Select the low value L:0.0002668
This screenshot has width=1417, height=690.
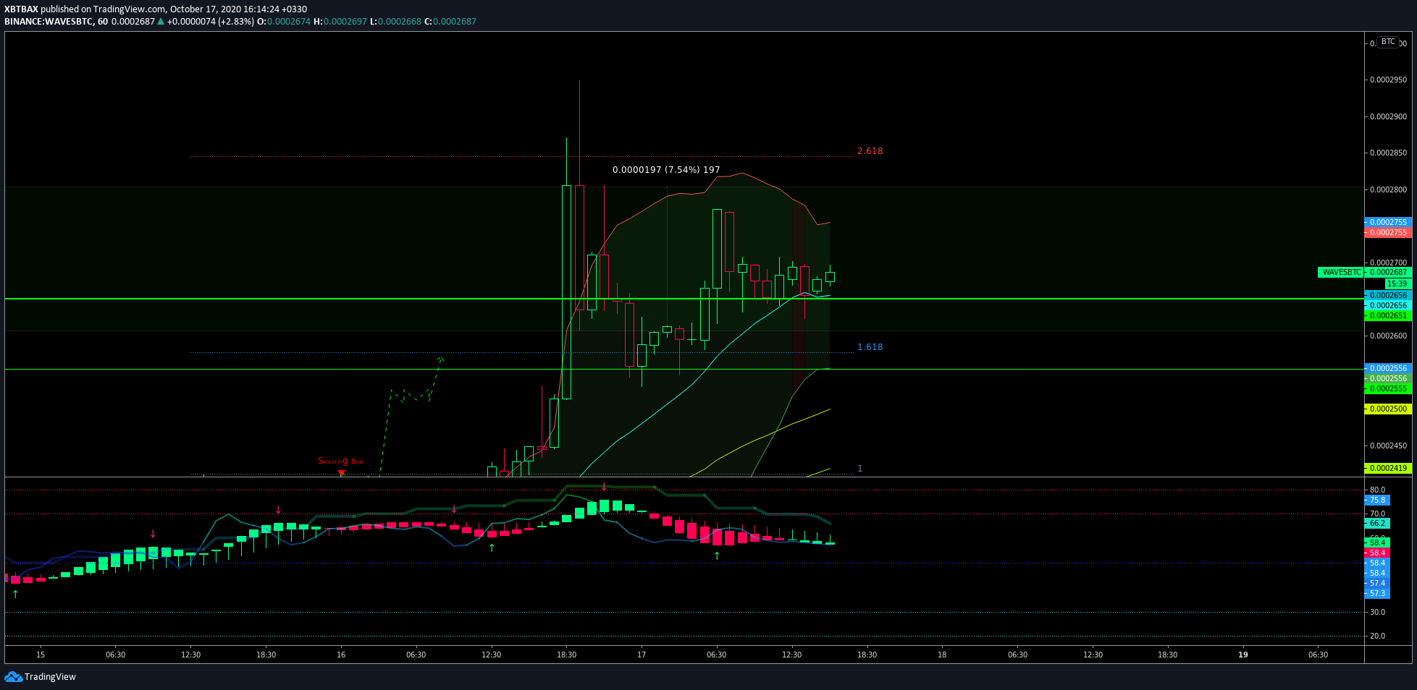pos(395,22)
